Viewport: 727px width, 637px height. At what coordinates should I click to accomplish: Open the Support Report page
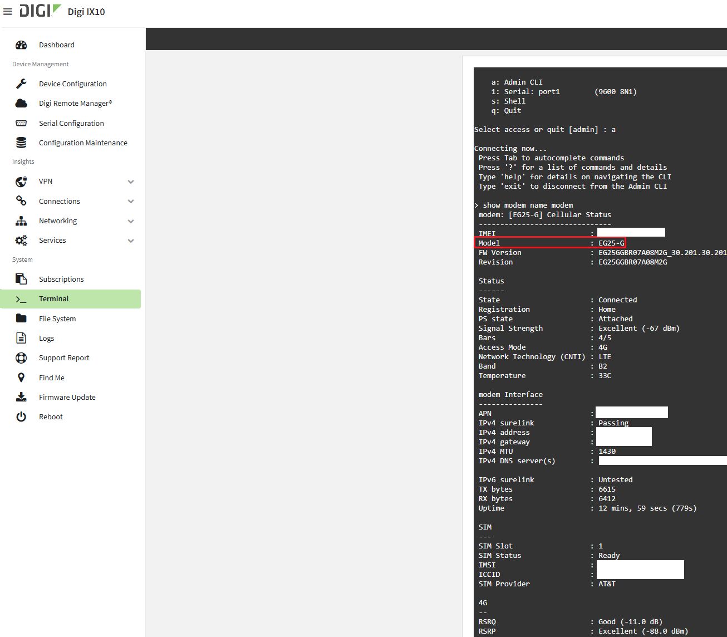pos(64,357)
